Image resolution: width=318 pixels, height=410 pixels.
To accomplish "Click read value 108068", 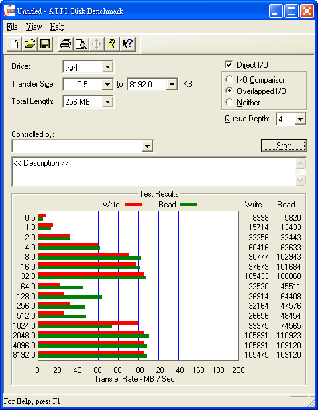I will point(288,276).
